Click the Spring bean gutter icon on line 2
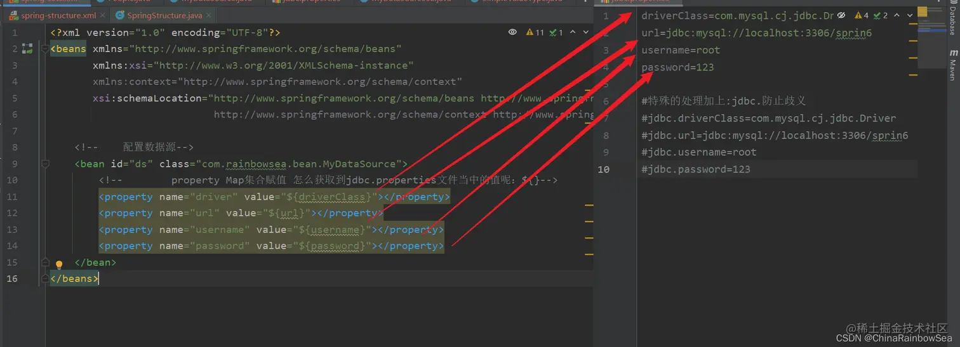Screen dimensions: 960x347 [27, 48]
